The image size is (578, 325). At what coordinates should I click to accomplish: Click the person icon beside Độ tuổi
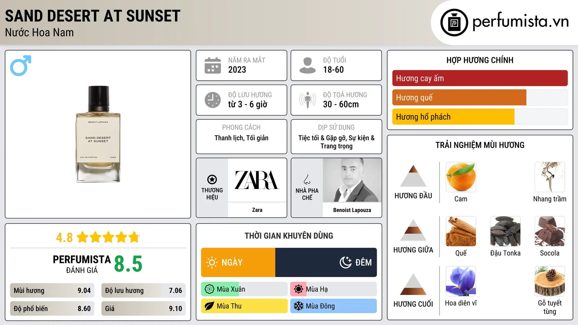point(308,65)
